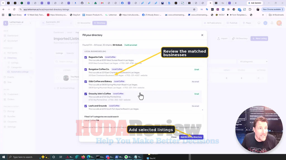This screenshot has width=286, height=160.
Task: Bookmark page with the star icon
Action: (x=194, y=9)
